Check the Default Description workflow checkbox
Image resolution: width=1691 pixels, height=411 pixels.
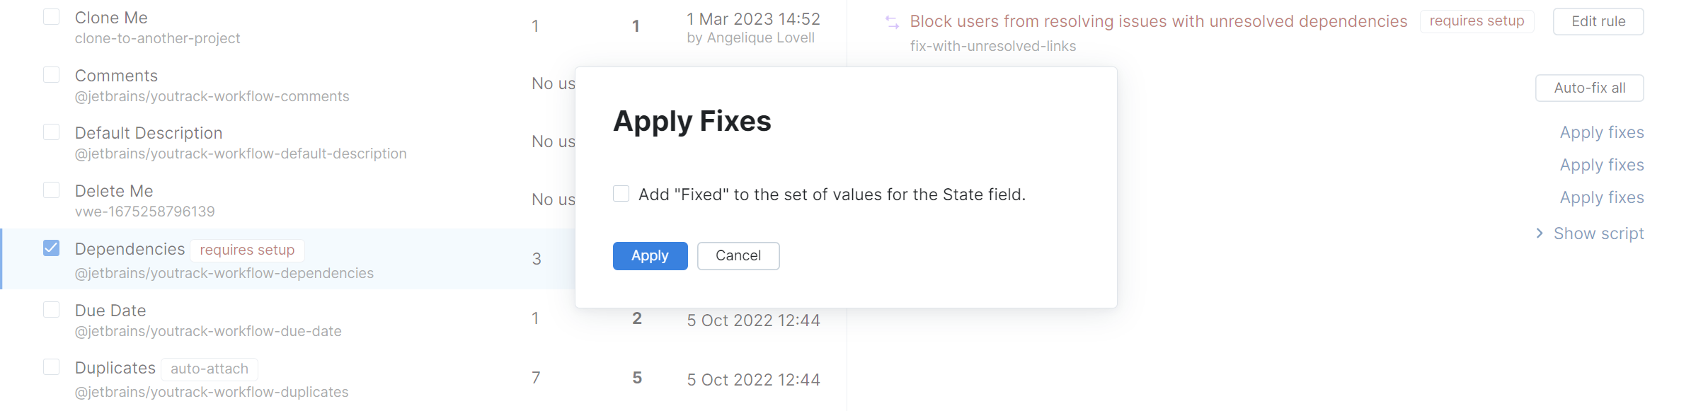coord(50,131)
